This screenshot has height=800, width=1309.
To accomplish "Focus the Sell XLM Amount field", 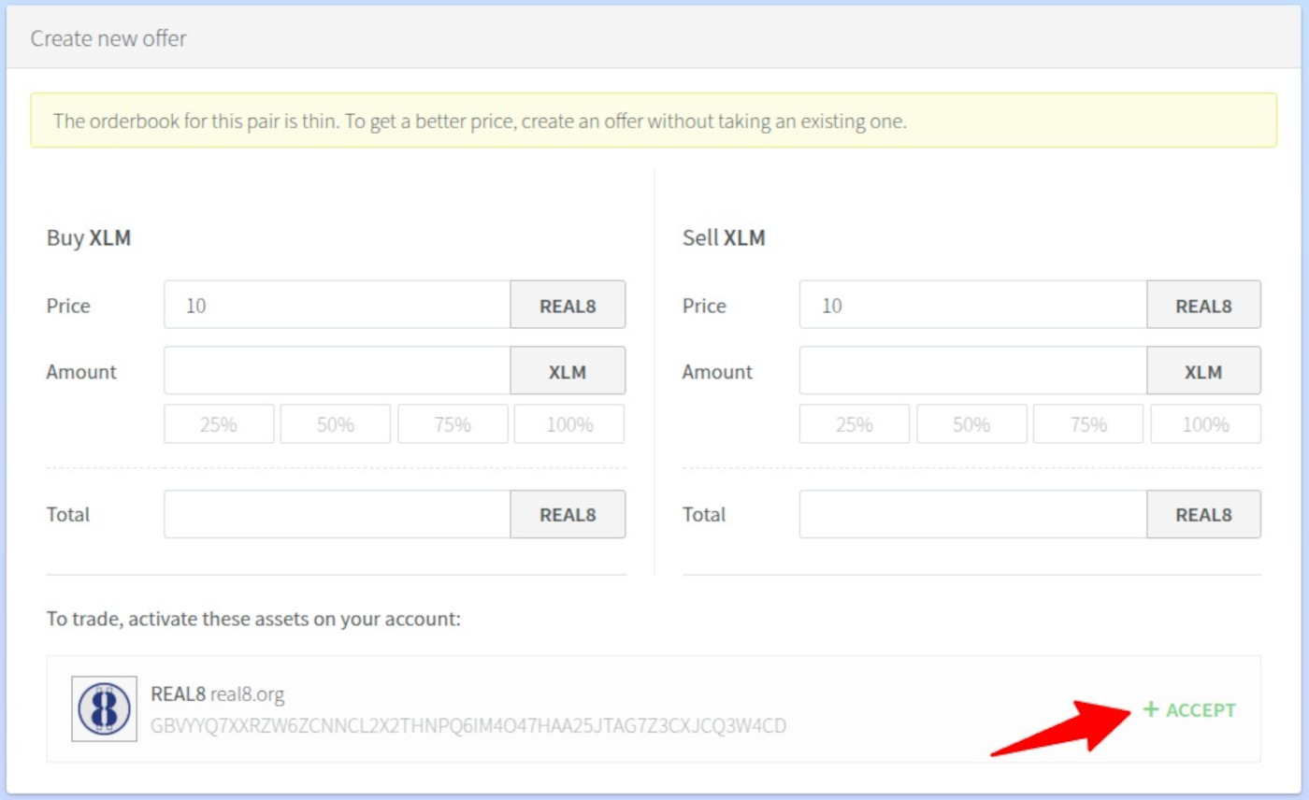I will click(x=972, y=371).
